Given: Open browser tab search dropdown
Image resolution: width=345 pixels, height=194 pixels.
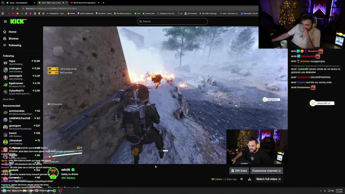Looking at the screenshot, I should (x=2, y=3).
